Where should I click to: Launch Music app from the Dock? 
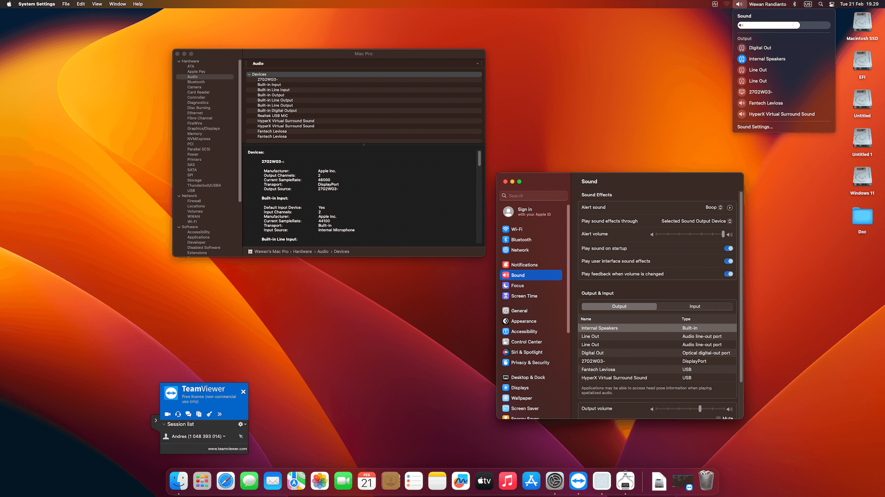(x=508, y=481)
